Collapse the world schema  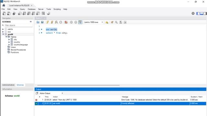coord(3,34)
